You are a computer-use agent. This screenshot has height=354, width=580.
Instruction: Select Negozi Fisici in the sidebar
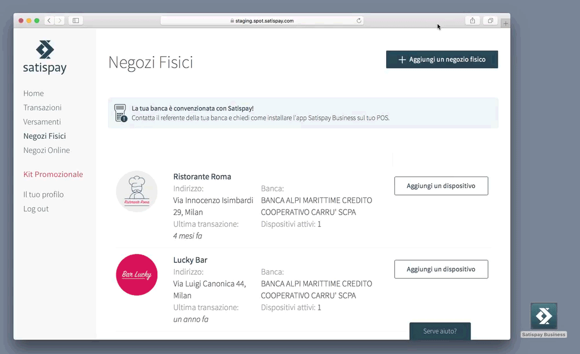coord(45,136)
